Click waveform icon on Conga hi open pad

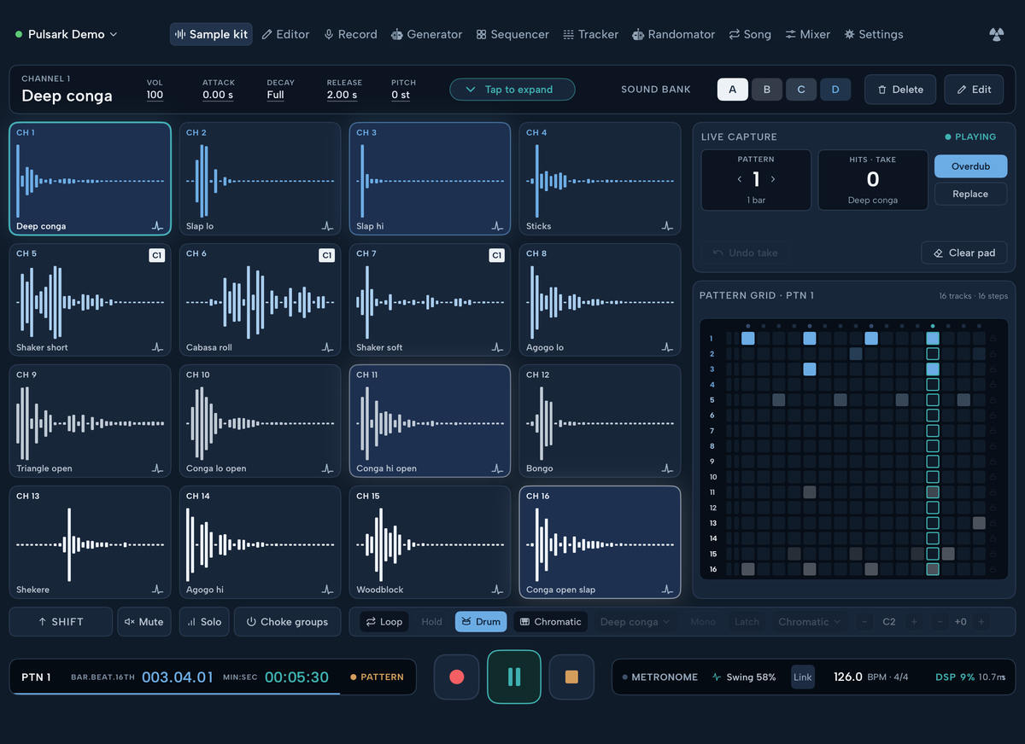[497, 468]
